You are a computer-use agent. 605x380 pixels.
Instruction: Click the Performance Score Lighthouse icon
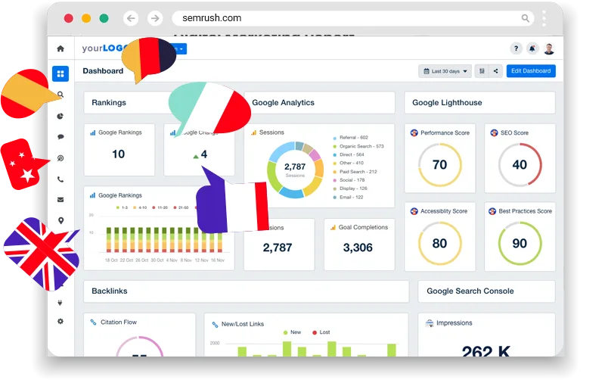tap(414, 132)
